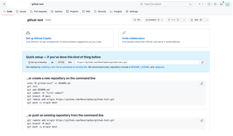
Task: Open the notifications inbox icon
Action: tap(221, 4)
